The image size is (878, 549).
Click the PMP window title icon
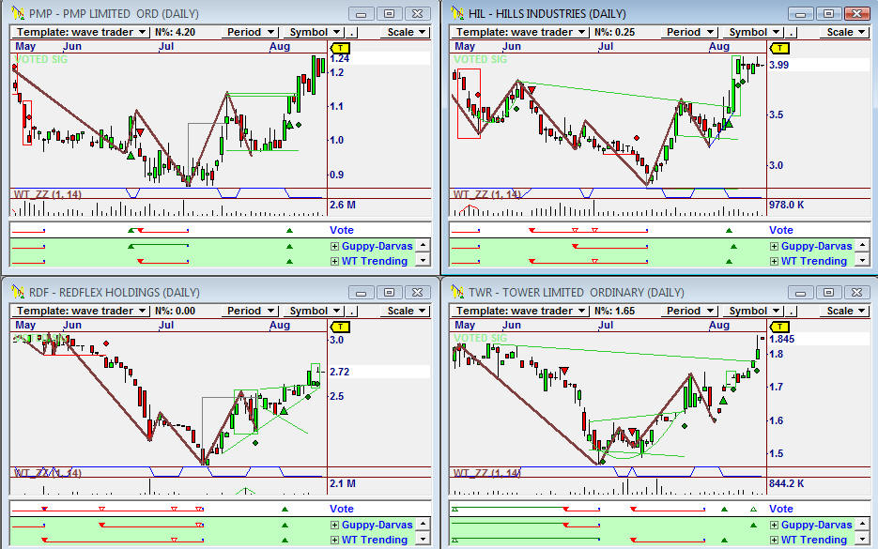point(18,12)
